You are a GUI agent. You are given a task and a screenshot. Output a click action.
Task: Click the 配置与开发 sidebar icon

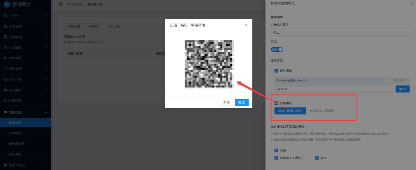point(6,165)
